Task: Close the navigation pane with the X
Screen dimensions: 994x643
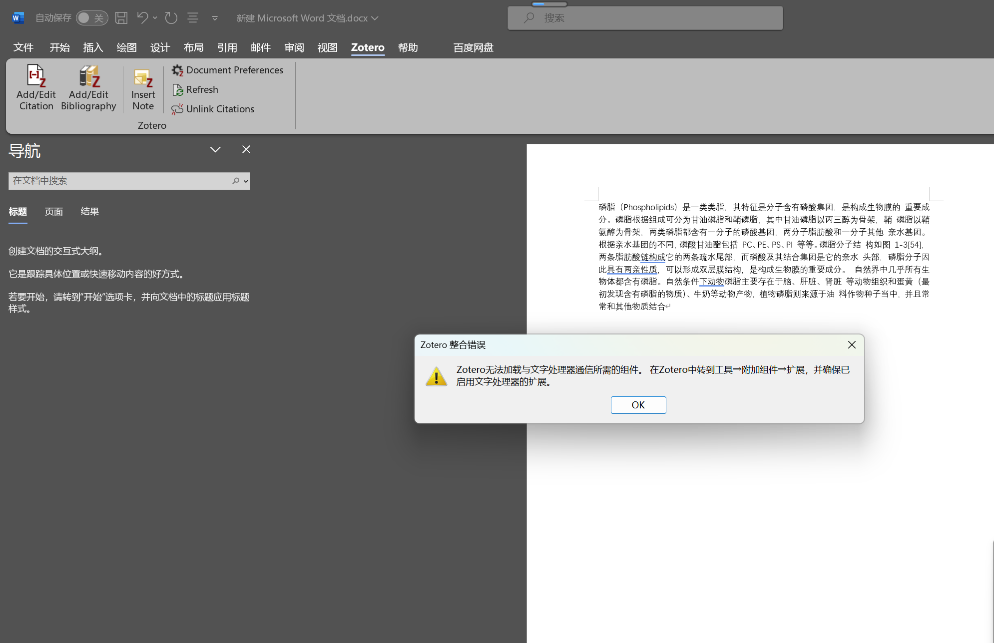Action: (246, 150)
